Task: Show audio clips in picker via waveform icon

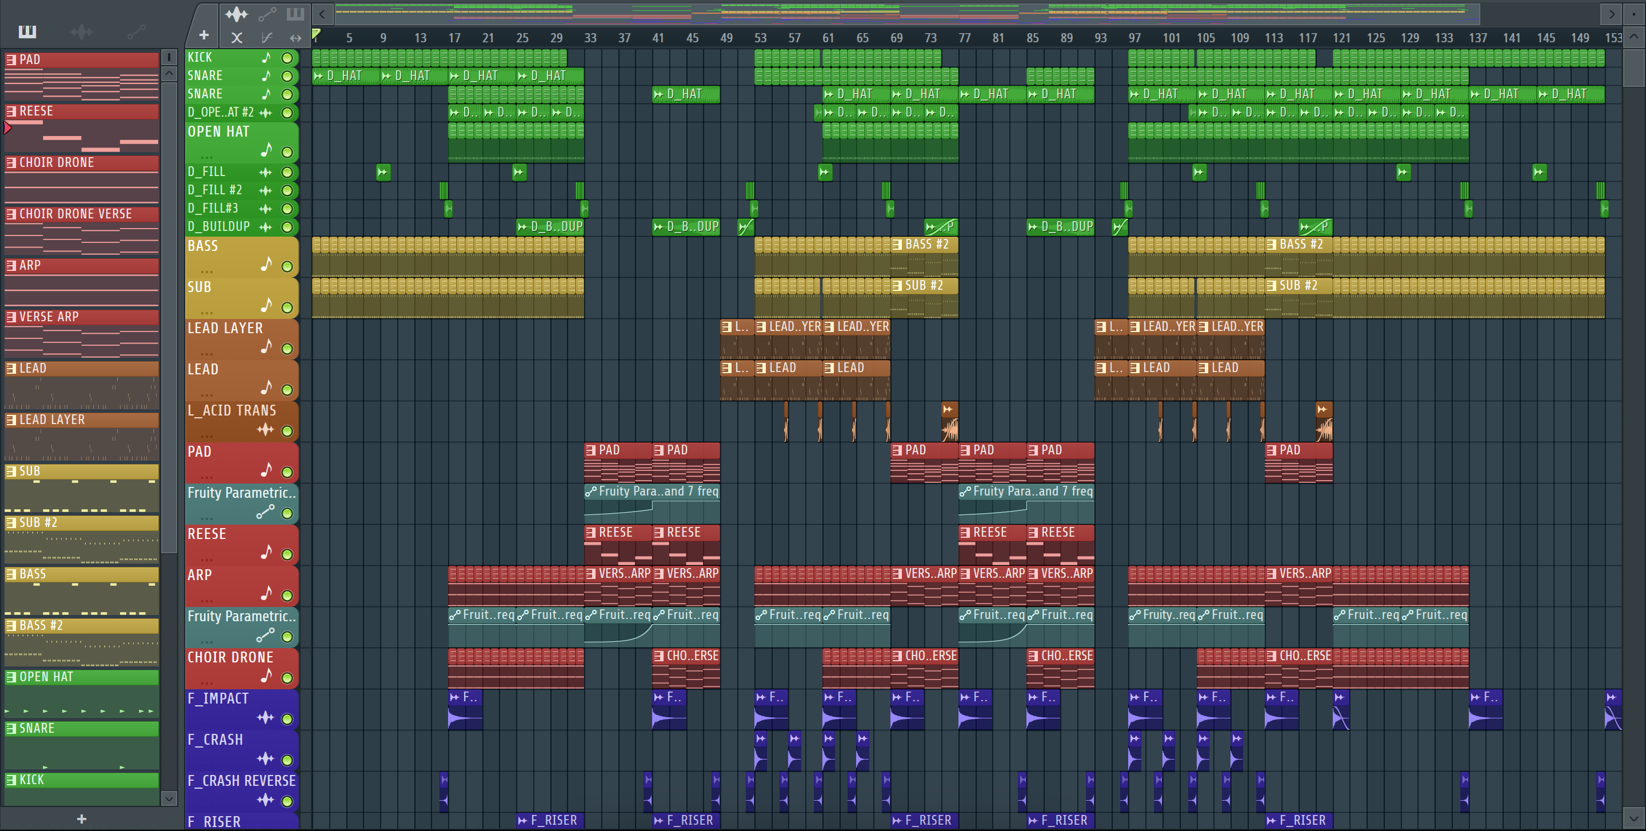Action: [82, 31]
